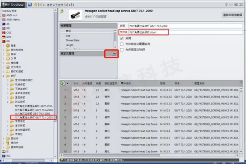Click the 文件名 input field
The height and width of the screenshot is (164, 246).
coord(185,32)
